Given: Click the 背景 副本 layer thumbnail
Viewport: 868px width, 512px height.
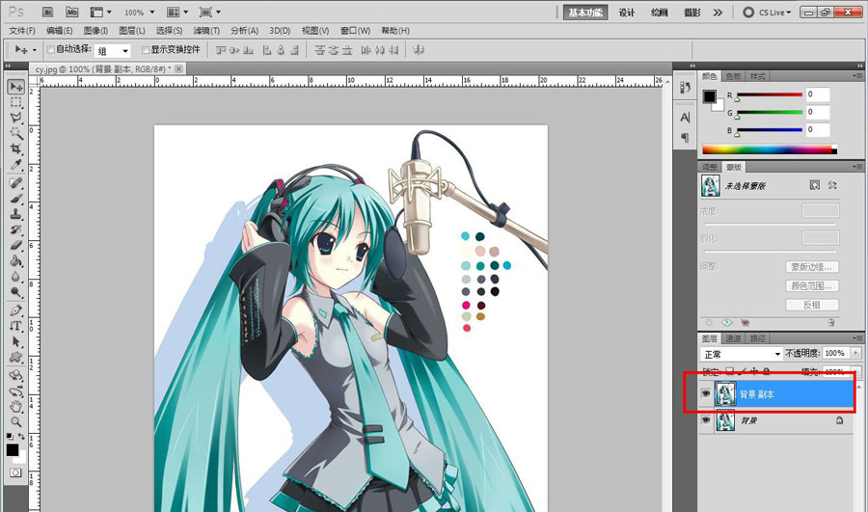Looking at the screenshot, I should 725,393.
